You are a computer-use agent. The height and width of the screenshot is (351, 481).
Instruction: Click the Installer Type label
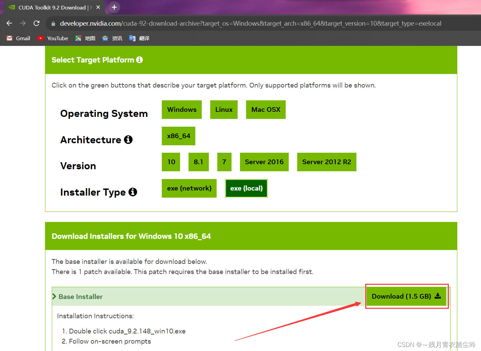click(93, 192)
